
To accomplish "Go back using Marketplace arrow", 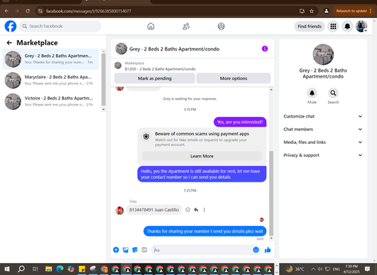I will 9,43.
